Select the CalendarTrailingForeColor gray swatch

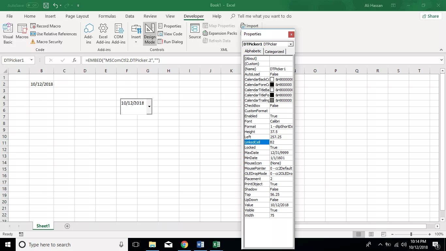[272, 100]
